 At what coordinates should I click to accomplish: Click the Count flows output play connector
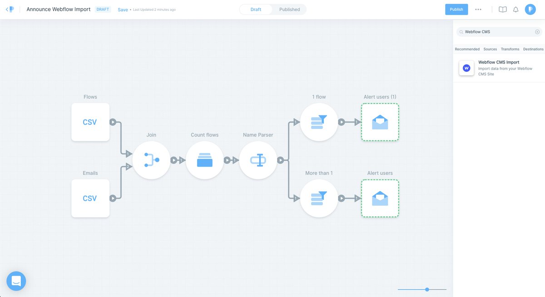(227, 160)
